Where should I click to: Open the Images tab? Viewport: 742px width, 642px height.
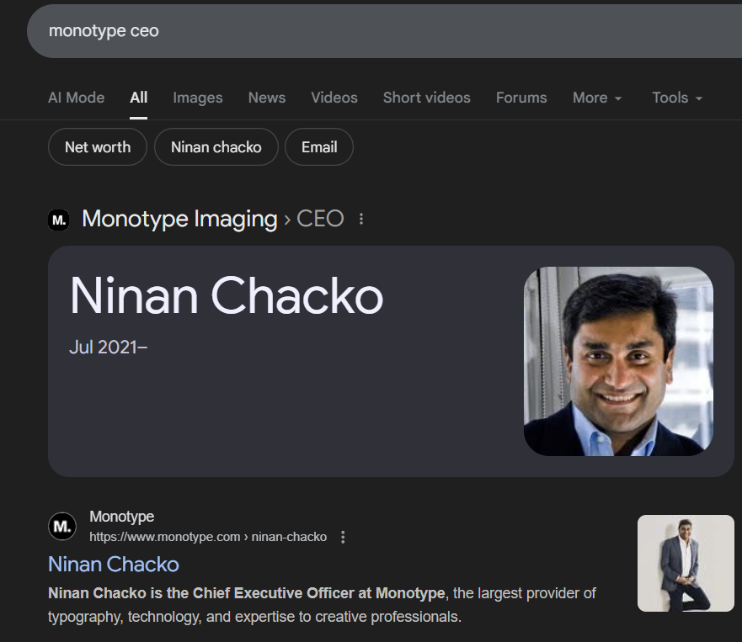tap(198, 98)
